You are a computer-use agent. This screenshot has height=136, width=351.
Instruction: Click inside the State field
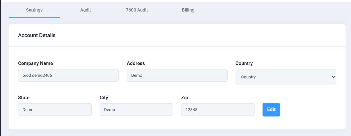(55, 110)
